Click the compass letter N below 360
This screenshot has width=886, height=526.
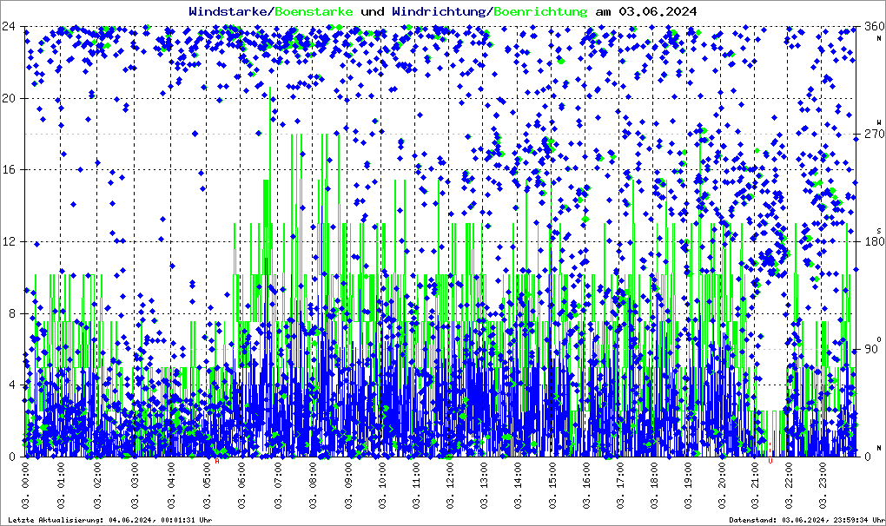tap(879, 38)
